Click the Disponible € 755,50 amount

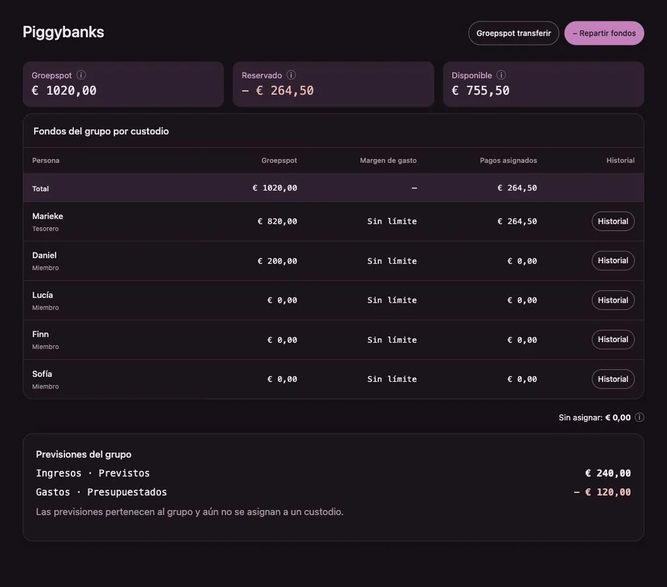481,90
